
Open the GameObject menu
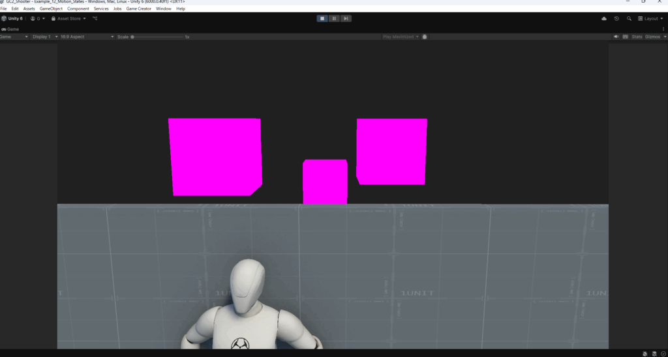tap(51, 8)
